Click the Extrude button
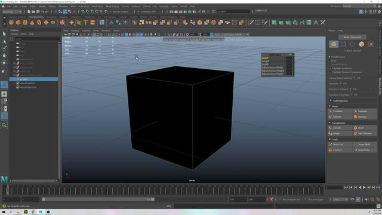The height and width of the screenshot is (215, 382). point(340,128)
